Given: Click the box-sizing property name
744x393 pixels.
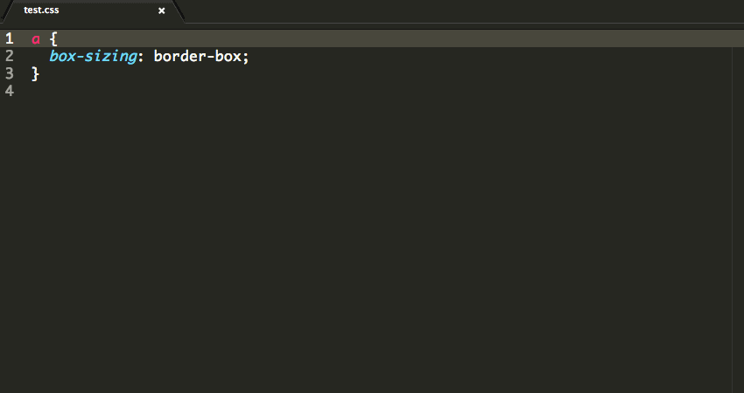Looking at the screenshot, I should coord(93,57).
